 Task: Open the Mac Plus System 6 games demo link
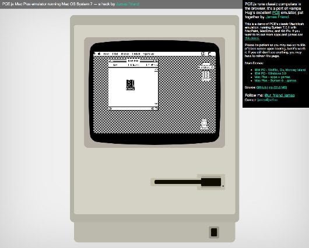pos(276,80)
